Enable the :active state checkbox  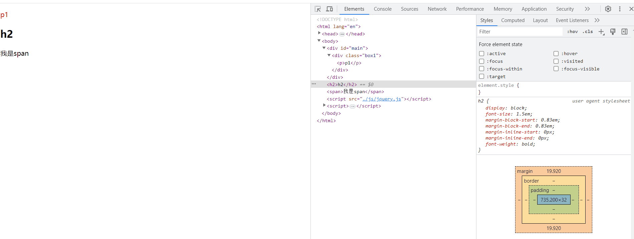pyautogui.click(x=481, y=53)
